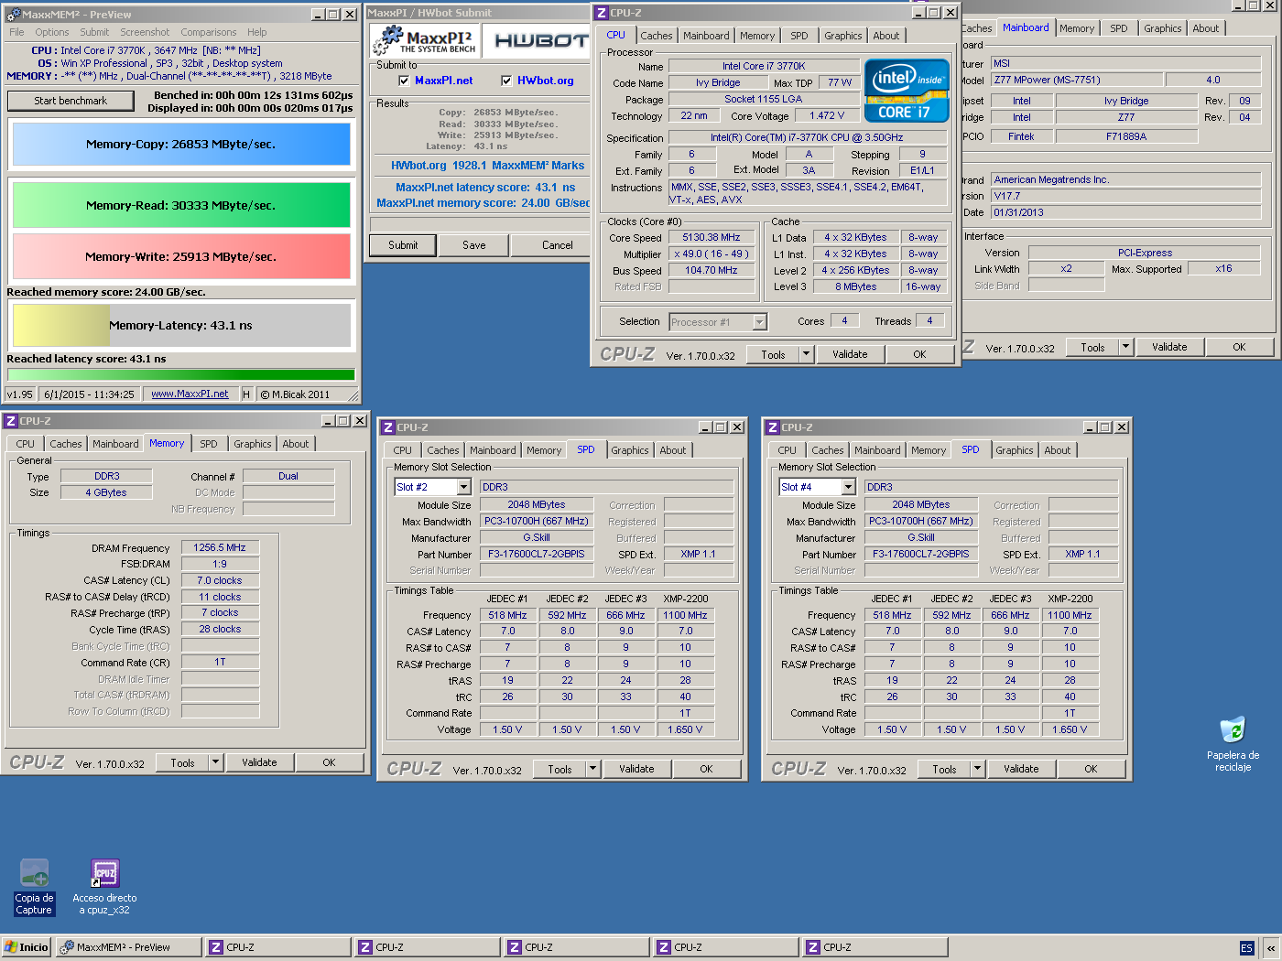Viewport: 1282px width, 961px height.
Task: Click the Multiplier x 49.0 value field
Action: (x=712, y=254)
